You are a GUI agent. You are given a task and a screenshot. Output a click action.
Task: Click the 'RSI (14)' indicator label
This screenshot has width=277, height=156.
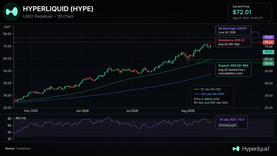(21, 118)
